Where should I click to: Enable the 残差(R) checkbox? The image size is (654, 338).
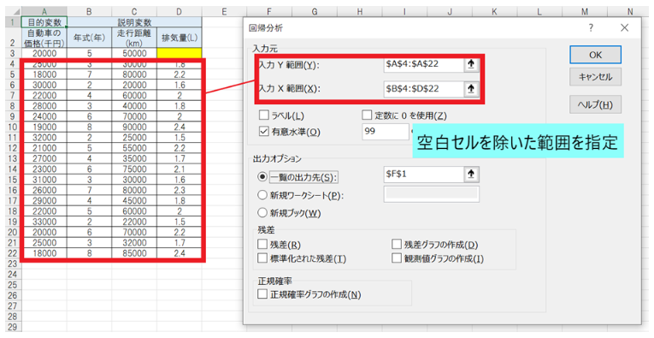[x=262, y=244]
